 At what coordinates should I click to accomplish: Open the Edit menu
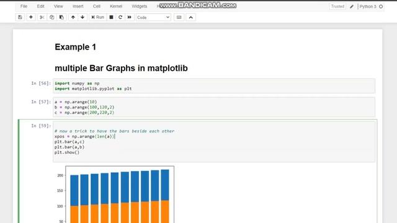[x=40, y=6]
